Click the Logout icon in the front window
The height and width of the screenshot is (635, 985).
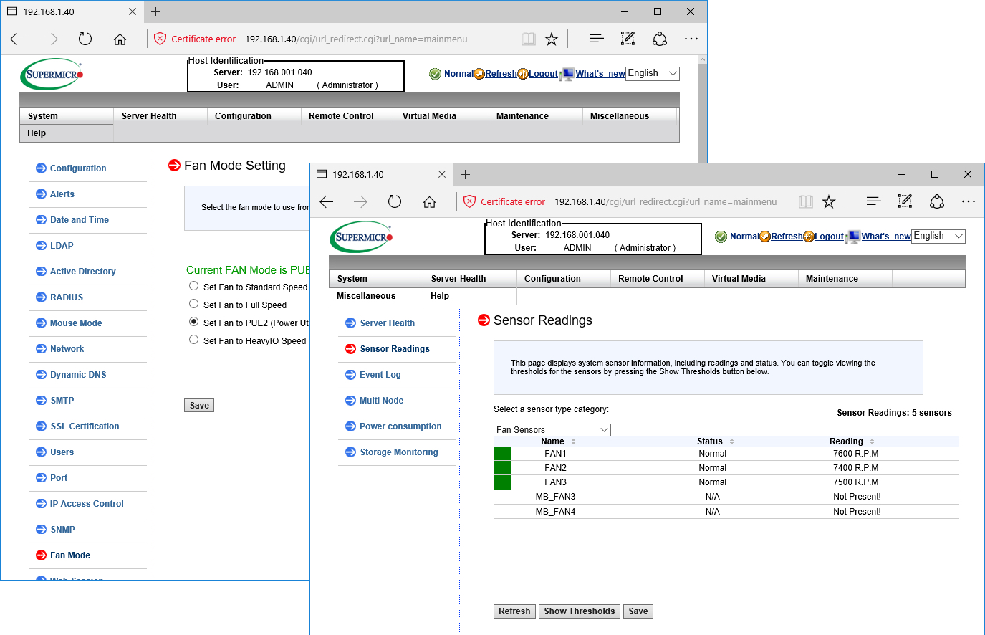(809, 237)
